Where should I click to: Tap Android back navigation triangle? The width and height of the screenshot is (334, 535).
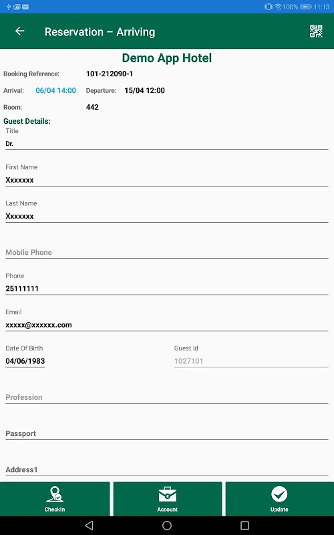click(89, 525)
